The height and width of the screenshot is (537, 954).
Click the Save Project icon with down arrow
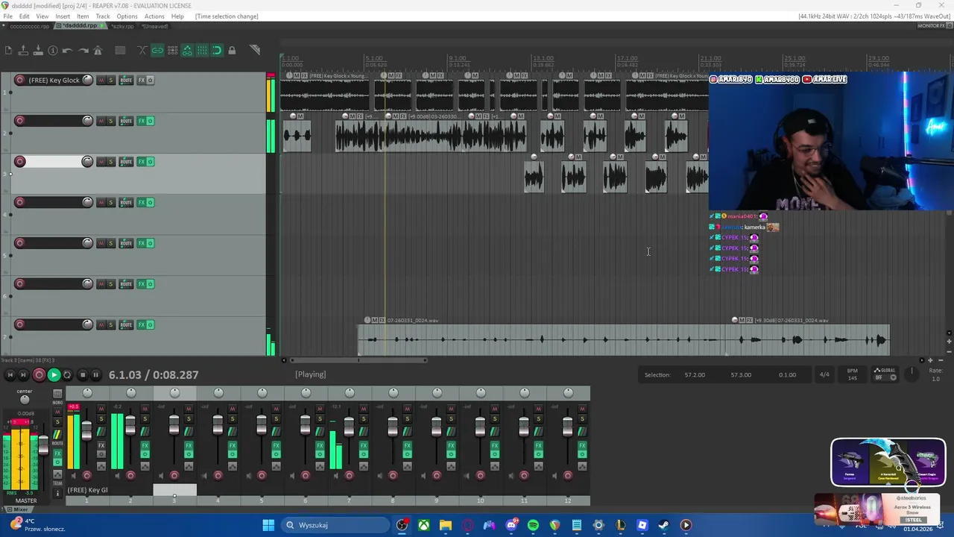[38, 50]
